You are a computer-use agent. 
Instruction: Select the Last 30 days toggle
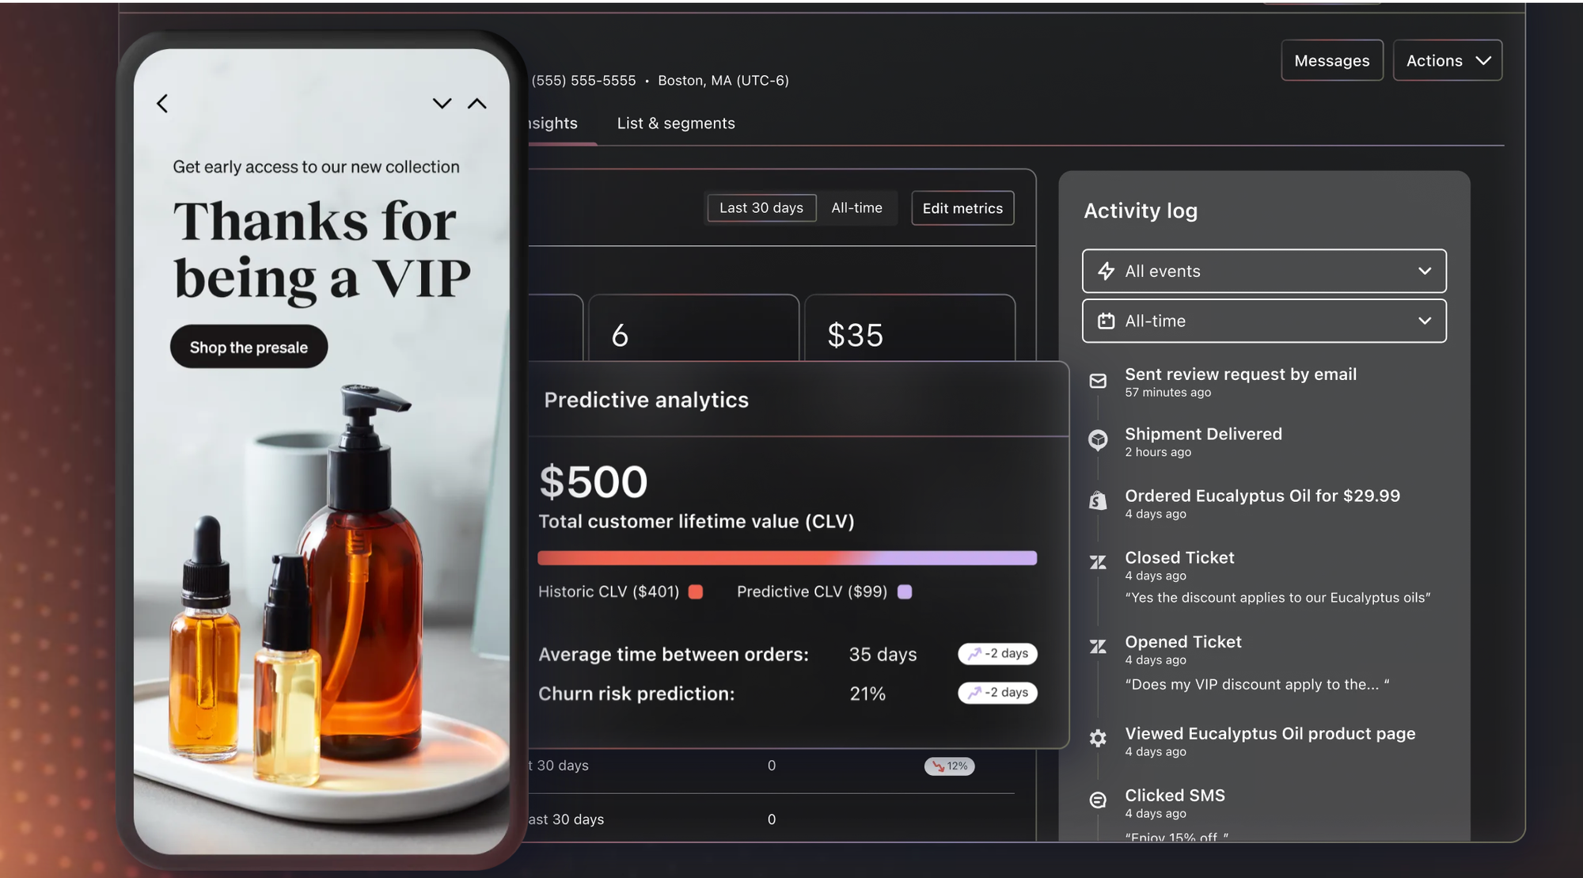click(761, 207)
